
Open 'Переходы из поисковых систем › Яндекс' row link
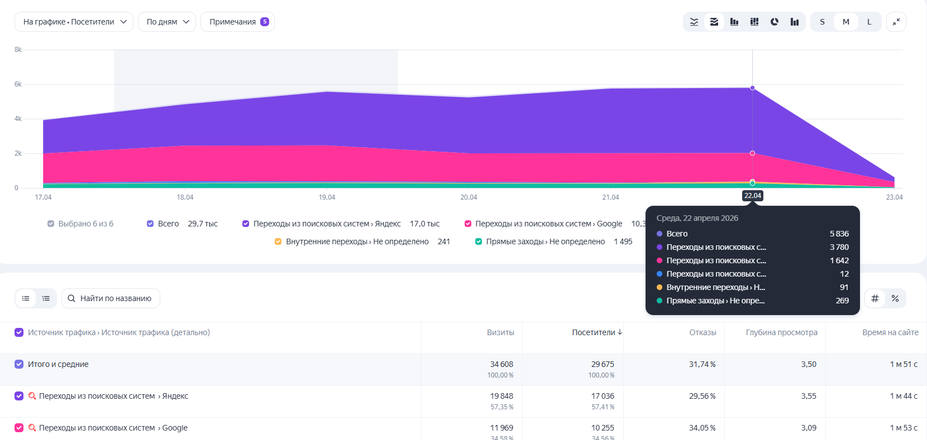click(114, 396)
